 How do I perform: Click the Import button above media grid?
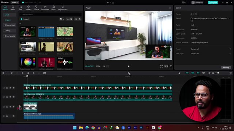click(x=25, y=19)
